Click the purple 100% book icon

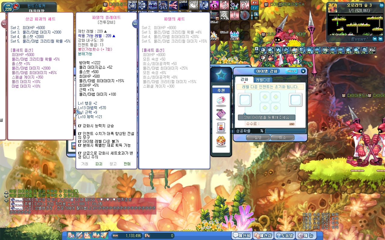(221, 114)
